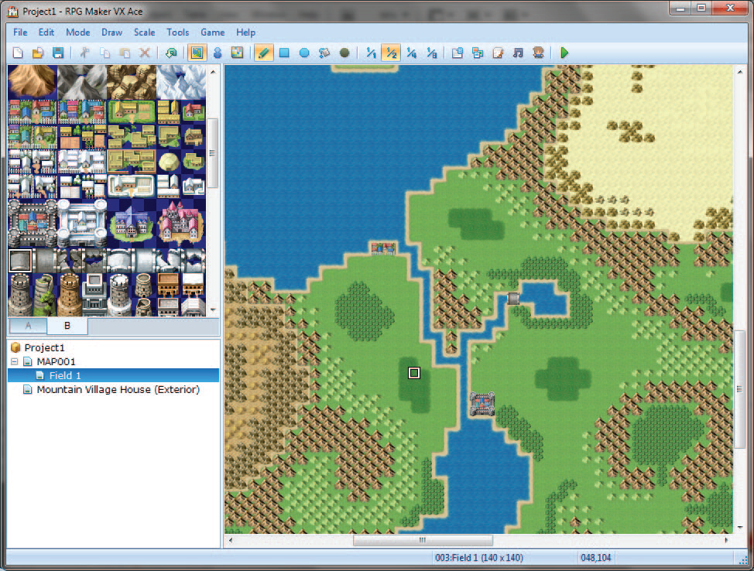The height and width of the screenshot is (571, 754).
Task: Open the Game menu
Action: pyautogui.click(x=213, y=32)
